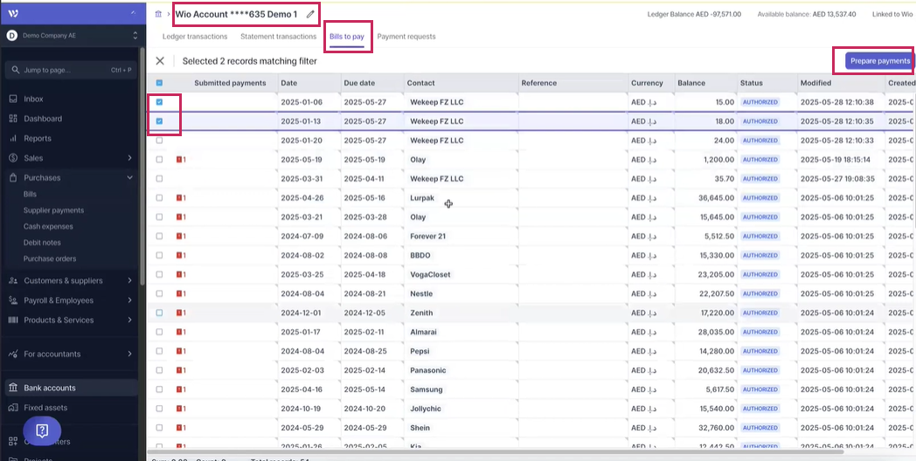The height and width of the screenshot is (461, 916).
Task: Open the help question mark widget
Action: pyautogui.click(x=42, y=430)
